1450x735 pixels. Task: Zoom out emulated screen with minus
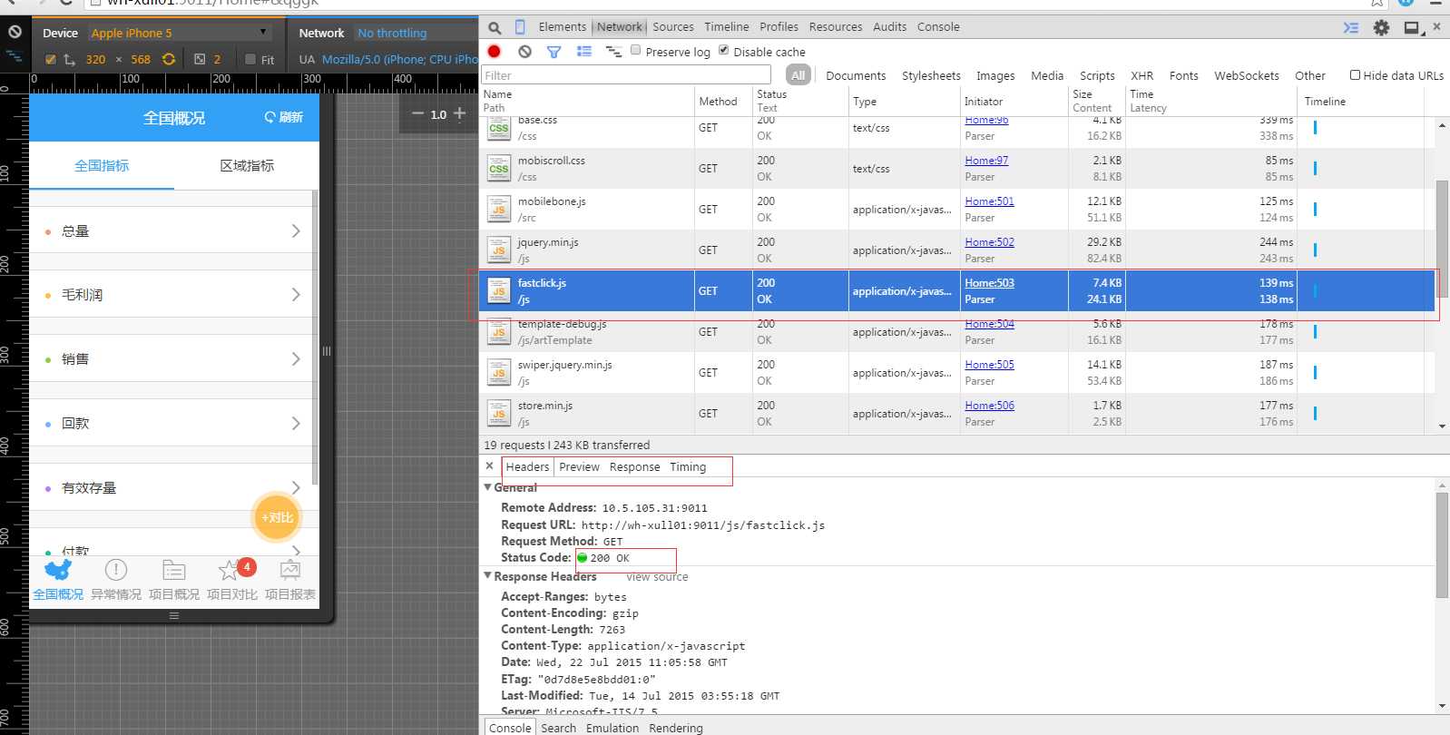(x=417, y=113)
